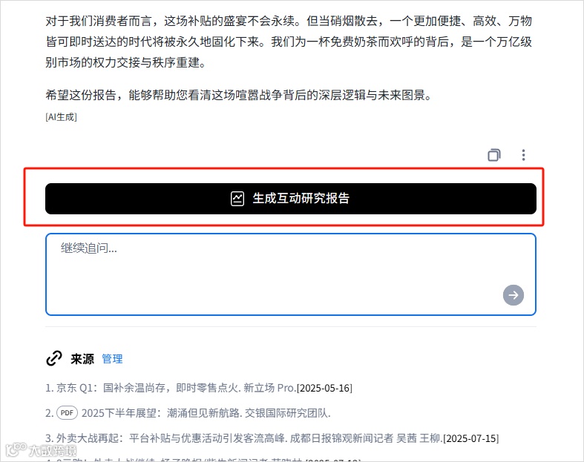The image size is (584, 462).
Task: Click the 大数跨境 watermark logo
Action: click(42, 450)
